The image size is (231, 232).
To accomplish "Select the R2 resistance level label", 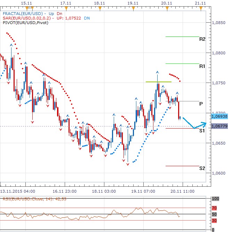I will (202, 39).
